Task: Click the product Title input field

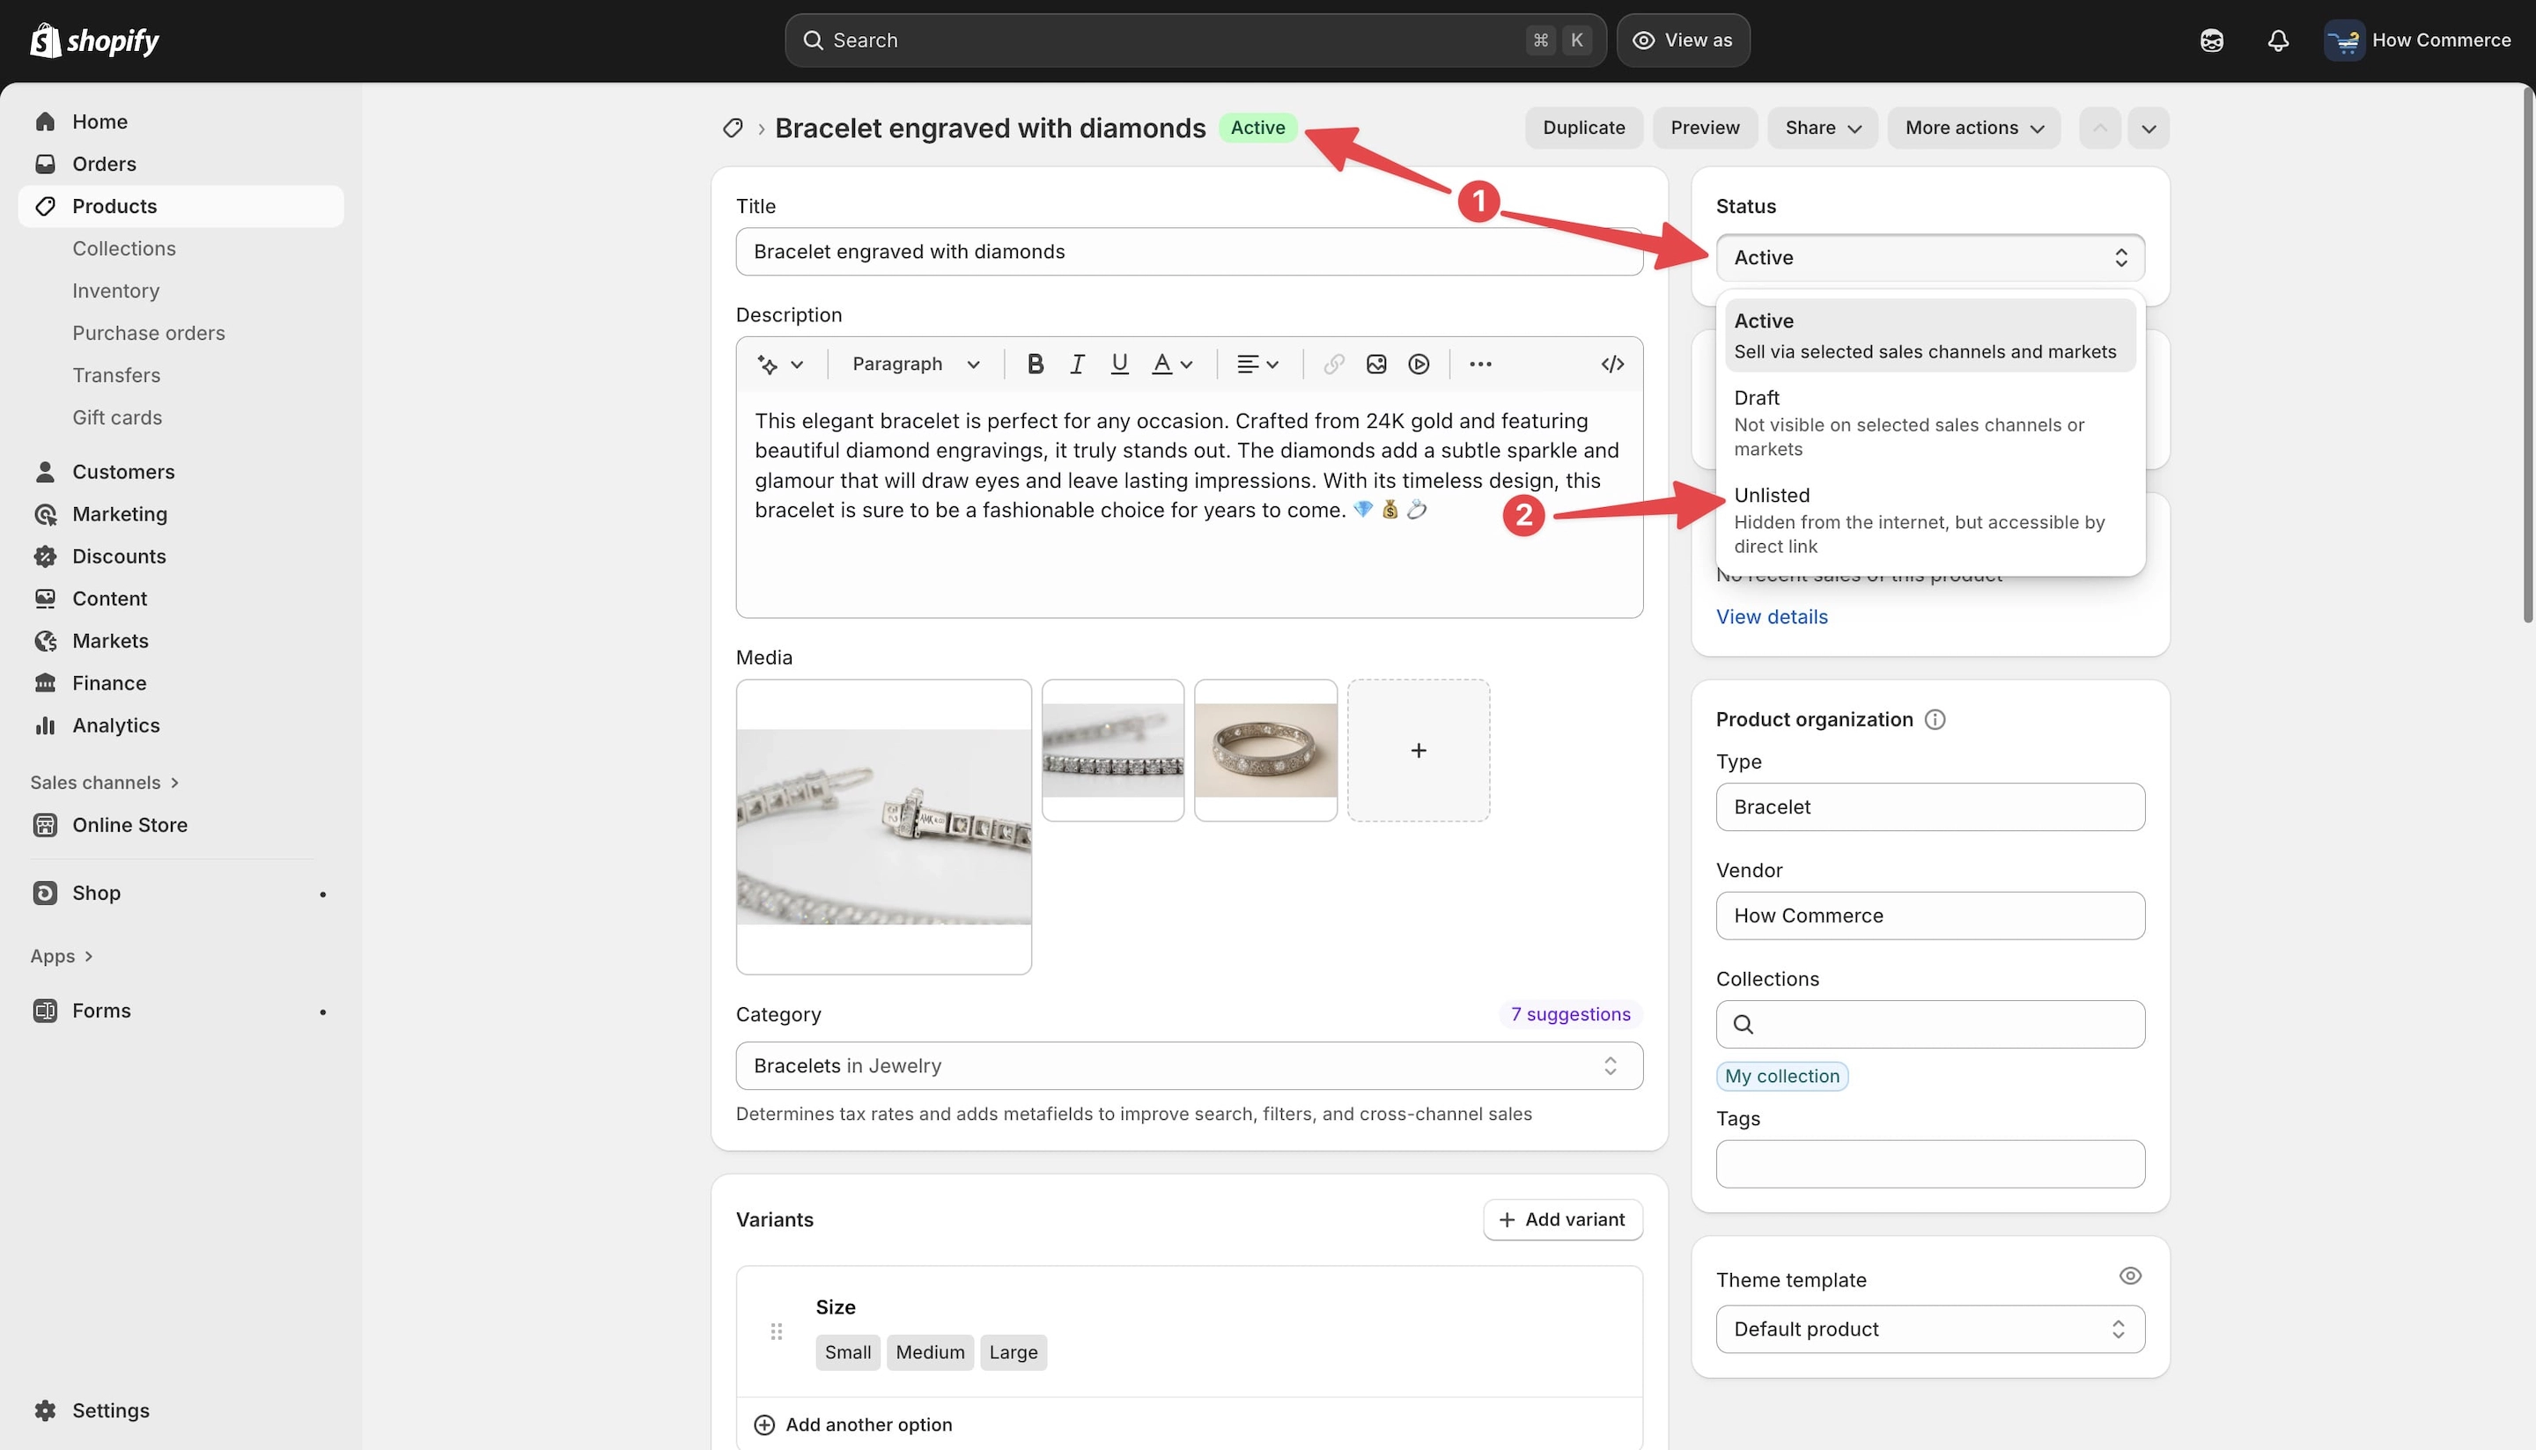Action: 1189,252
